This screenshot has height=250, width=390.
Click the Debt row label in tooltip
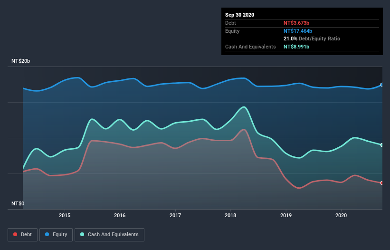coord(230,23)
